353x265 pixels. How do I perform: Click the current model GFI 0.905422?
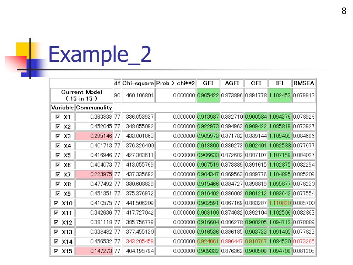[208, 95]
